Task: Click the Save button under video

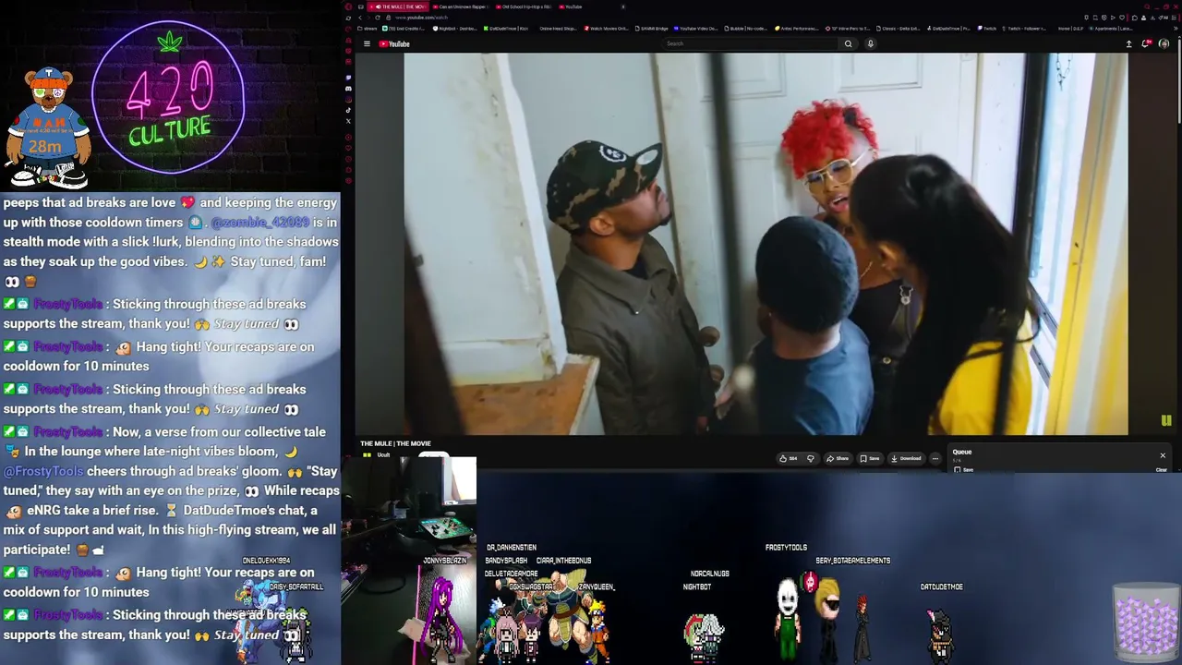Action: click(x=870, y=458)
